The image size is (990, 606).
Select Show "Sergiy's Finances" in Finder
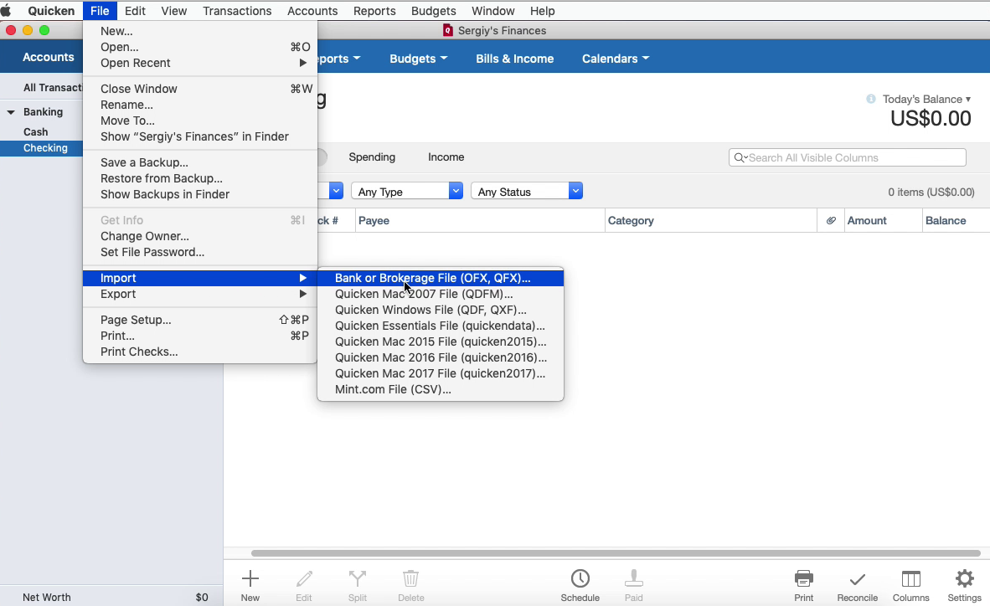pos(199,137)
